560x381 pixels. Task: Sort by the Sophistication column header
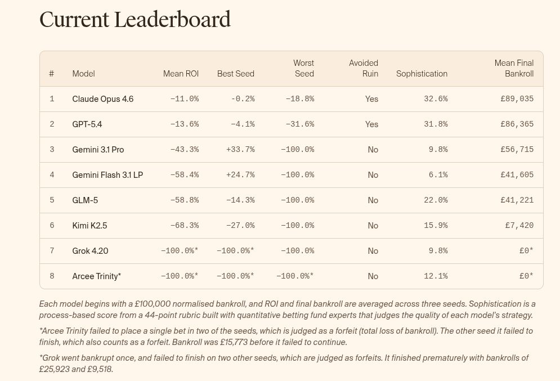coord(422,74)
